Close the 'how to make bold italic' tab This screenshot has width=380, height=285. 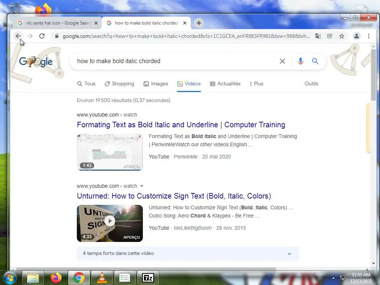(x=185, y=23)
